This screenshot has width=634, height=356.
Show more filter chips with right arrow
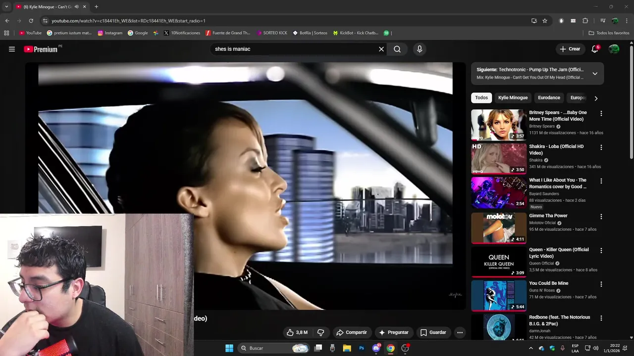click(x=596, y=98)
